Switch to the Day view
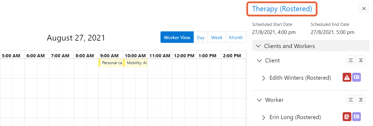373x126 pixels. (201, 37)
